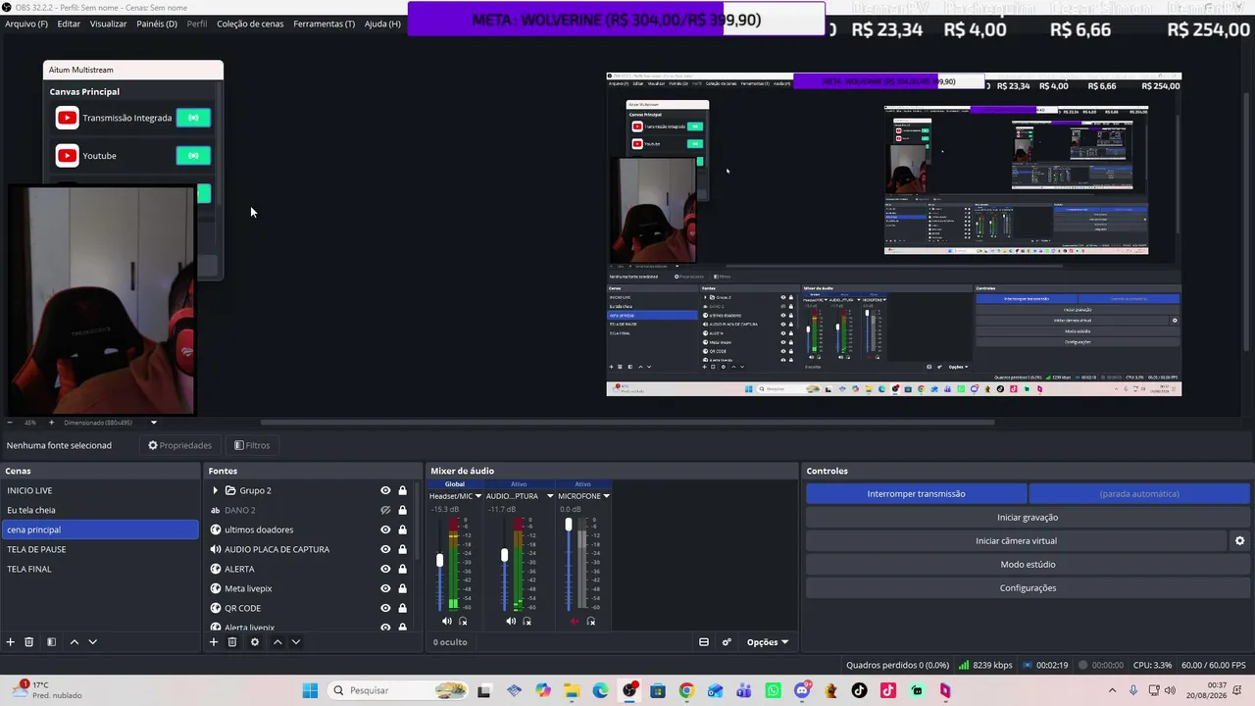The width and height of the screenshot is (1255, 706).
Task: Toggle Youtube stream switch
Action: [193, 155]
